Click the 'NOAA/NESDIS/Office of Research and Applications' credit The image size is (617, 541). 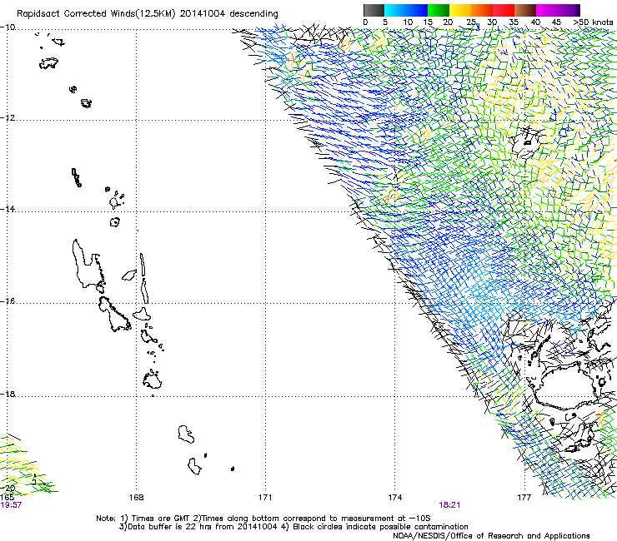[x=491, y=536]
